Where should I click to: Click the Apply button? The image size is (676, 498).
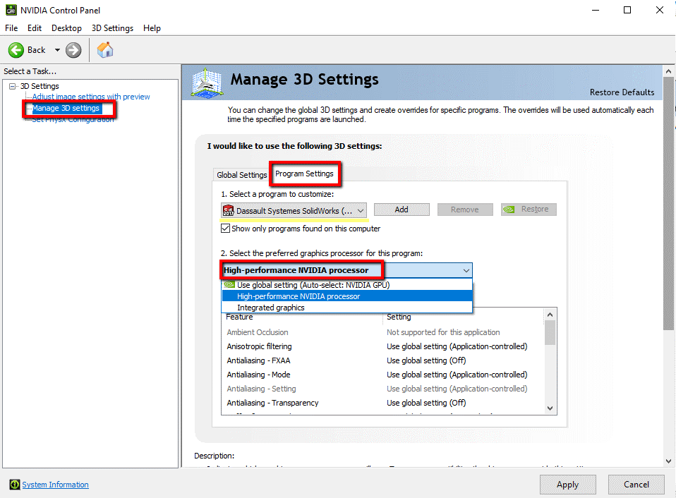(567, 485)
